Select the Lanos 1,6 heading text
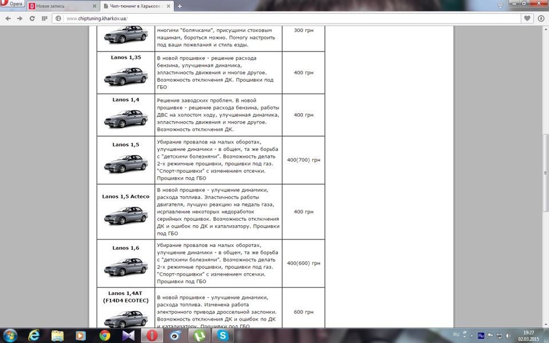 (126, 248)
